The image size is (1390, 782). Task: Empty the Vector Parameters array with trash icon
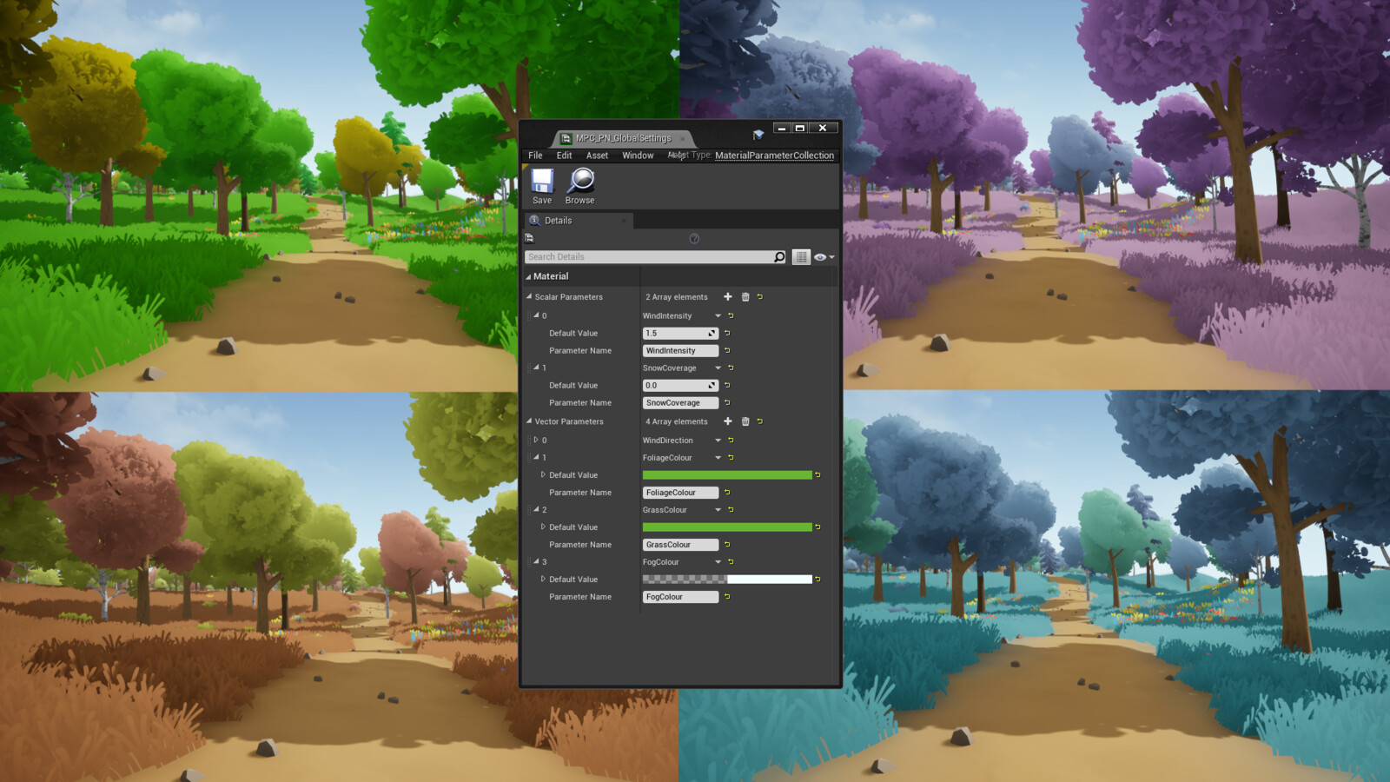coord(745,421)
